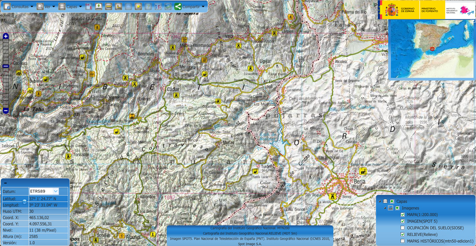The height and width of the screenshot is (246, 476).
Task: Click the Capas stacked layers icon in toolbar
Action: pyautogui.click(x=62, y=6)
